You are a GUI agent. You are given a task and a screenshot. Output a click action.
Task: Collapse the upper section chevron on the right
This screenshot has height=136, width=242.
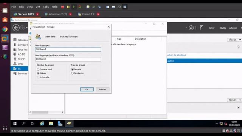(238, 47)
